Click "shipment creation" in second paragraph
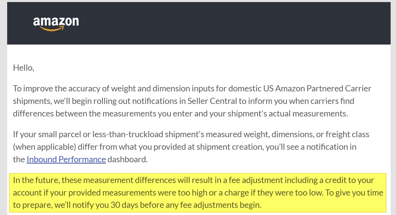The height and width of the screenshot is (215, 396). pyautogui.click(x=231, y=147)
